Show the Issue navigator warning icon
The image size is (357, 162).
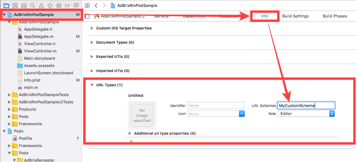pos(41,5)
